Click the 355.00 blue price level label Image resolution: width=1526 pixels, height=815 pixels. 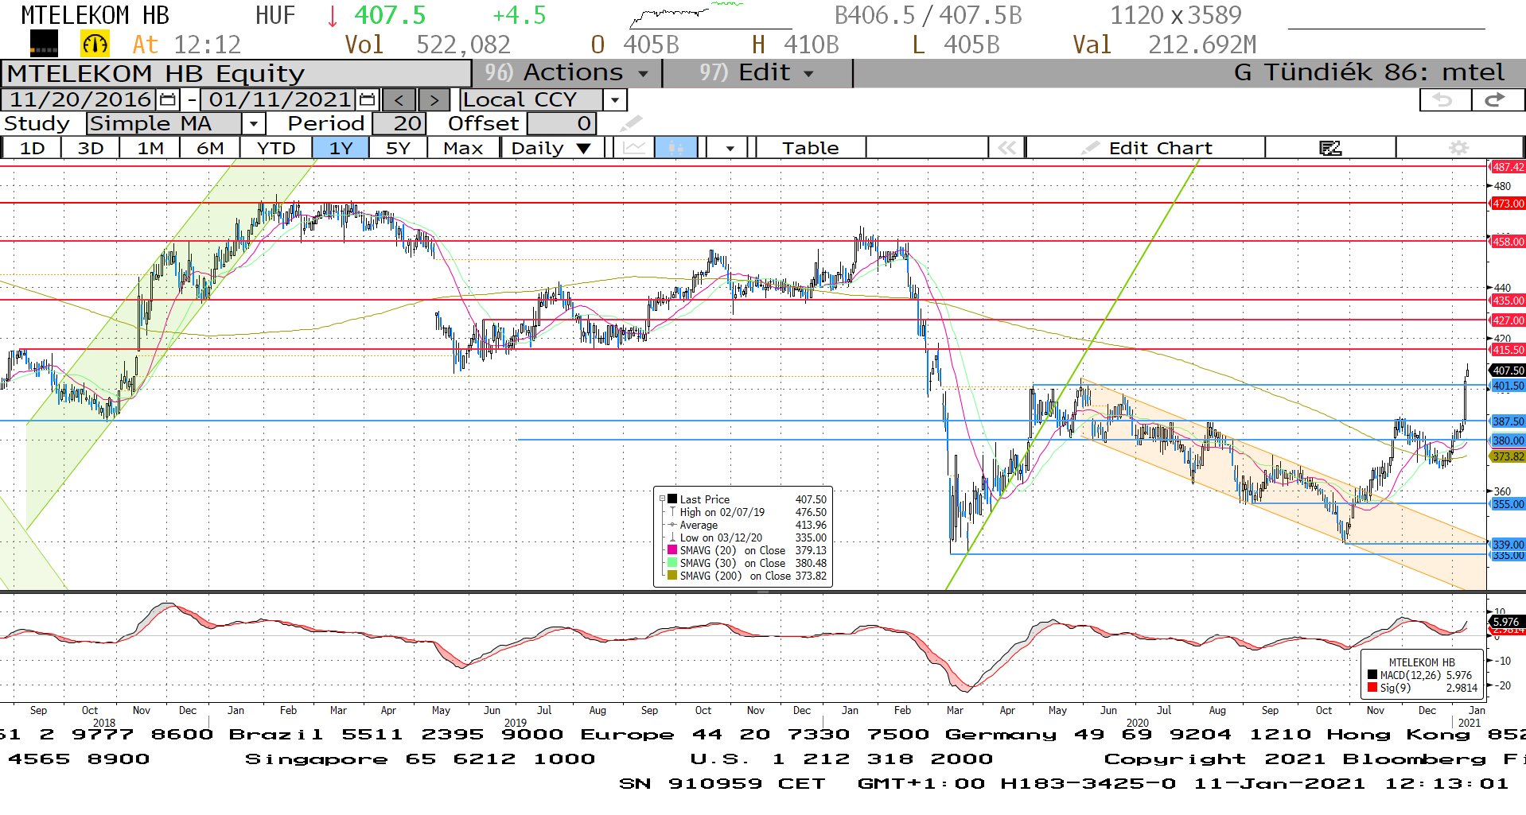tap(1507, 504)
